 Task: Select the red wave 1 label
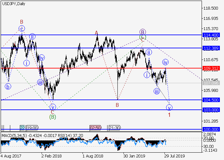[x=169, y=114]
